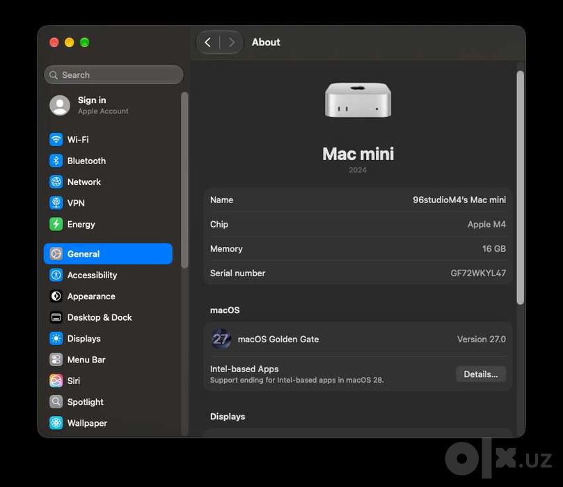Image resolution: width=563 pixels, height=487 pixels.
Task: Click the Bluetooth icon in sidebar
Action: pos(56,161)
